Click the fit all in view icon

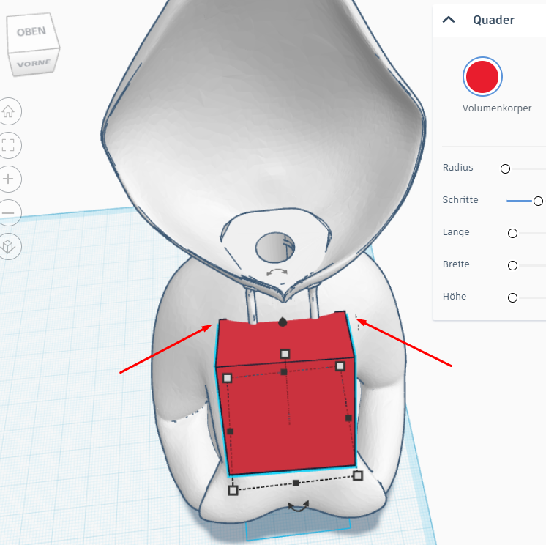8,145
